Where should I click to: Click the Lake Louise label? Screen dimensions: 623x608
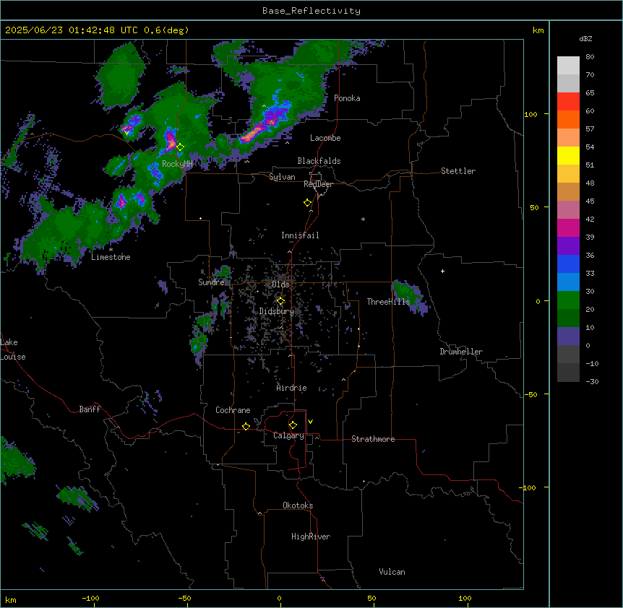click(x=13, y=349)
